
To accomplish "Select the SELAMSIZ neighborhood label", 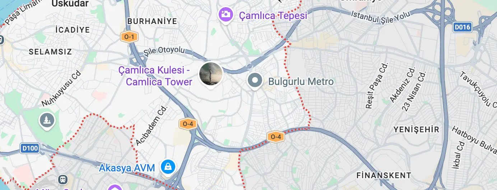I will click(50, 52).
